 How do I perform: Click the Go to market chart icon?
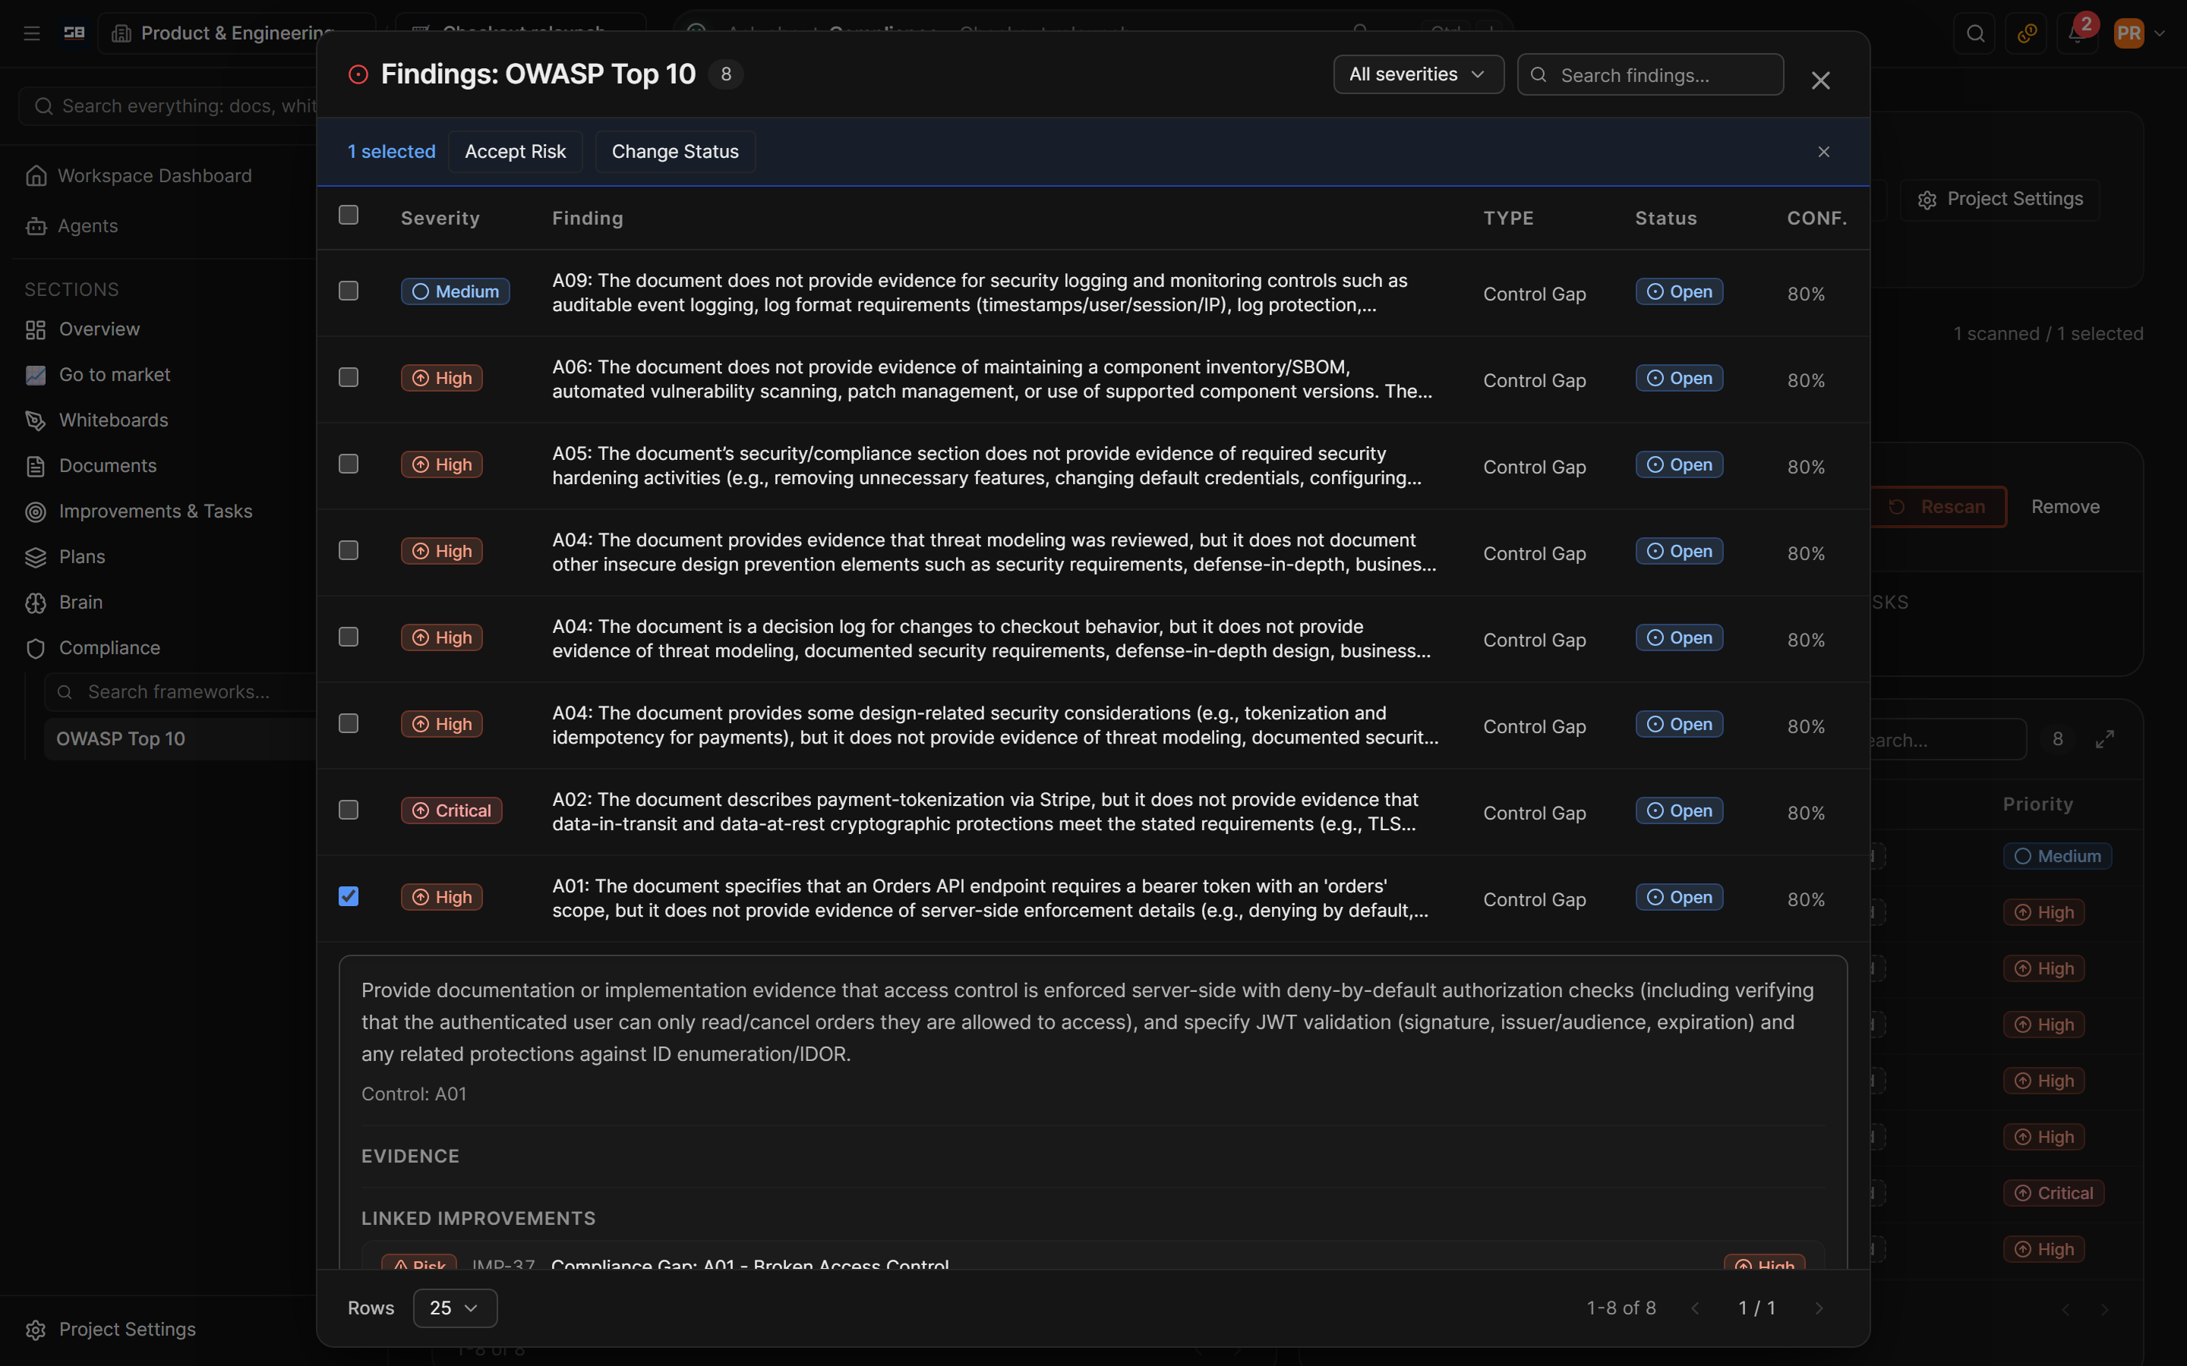tap(35, 375)
